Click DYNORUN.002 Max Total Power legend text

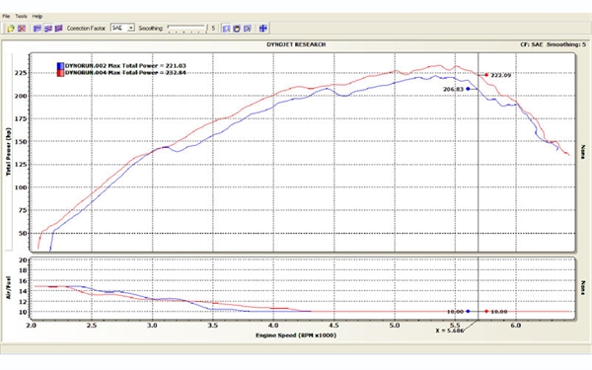125,66
